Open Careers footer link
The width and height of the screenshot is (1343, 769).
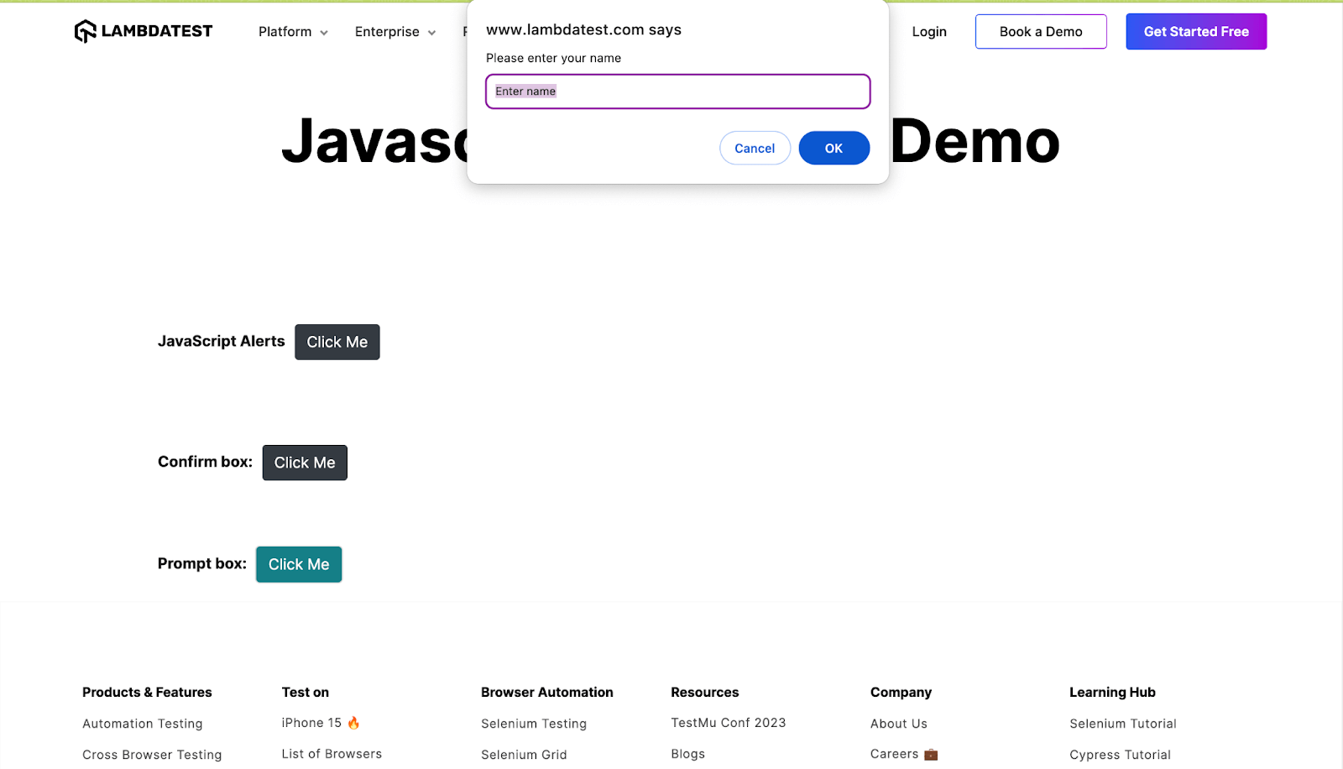(x=895, y=754)
